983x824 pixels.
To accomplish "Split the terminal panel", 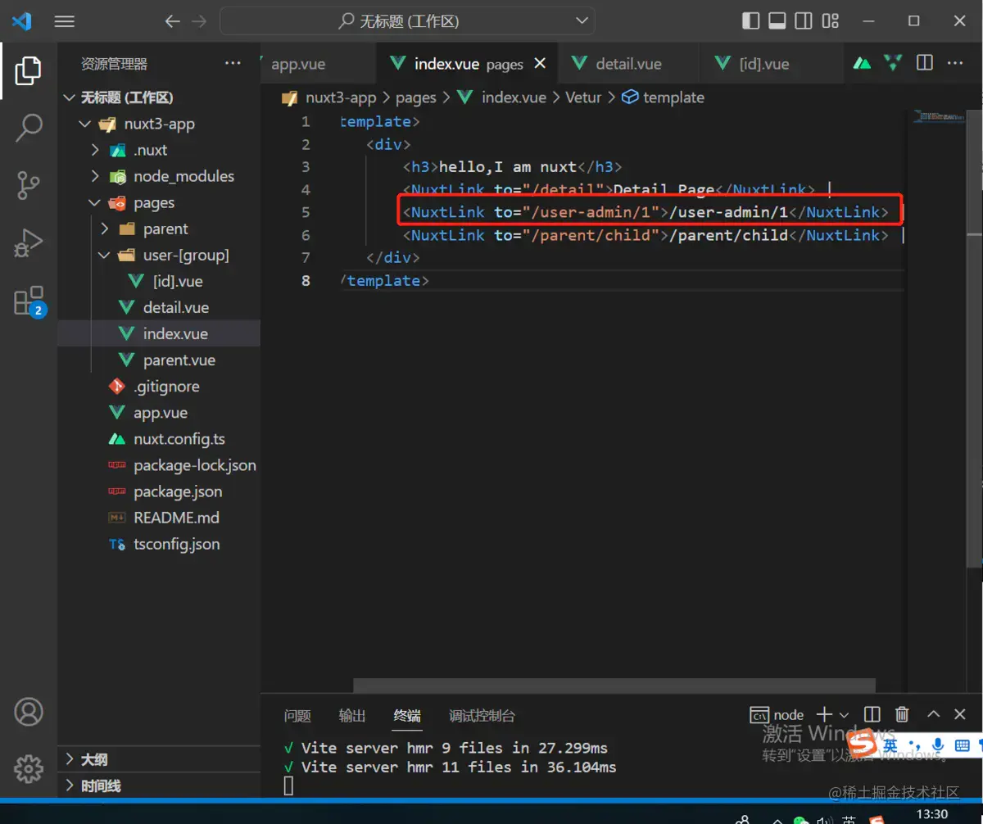I will coord(872,715).
